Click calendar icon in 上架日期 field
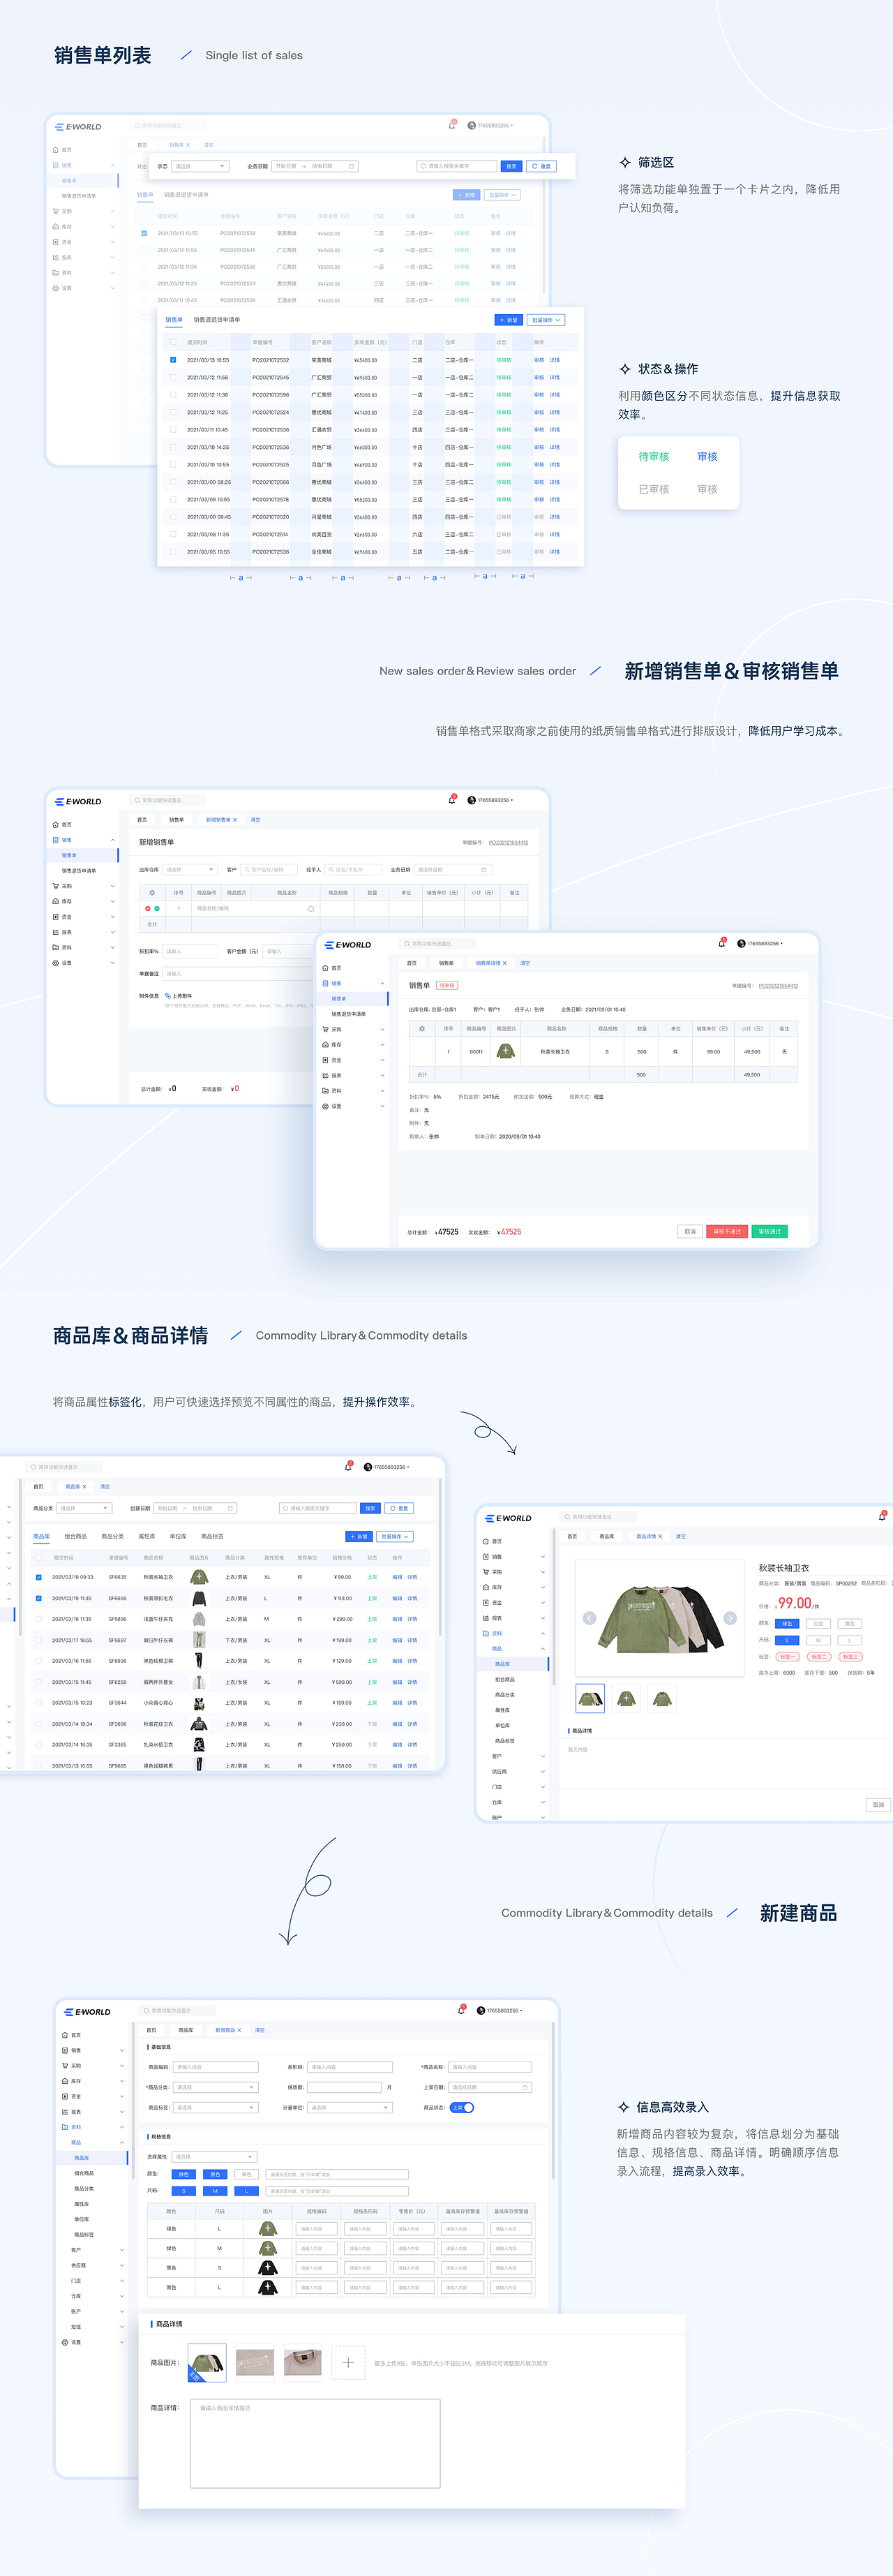 (525, 2087)
